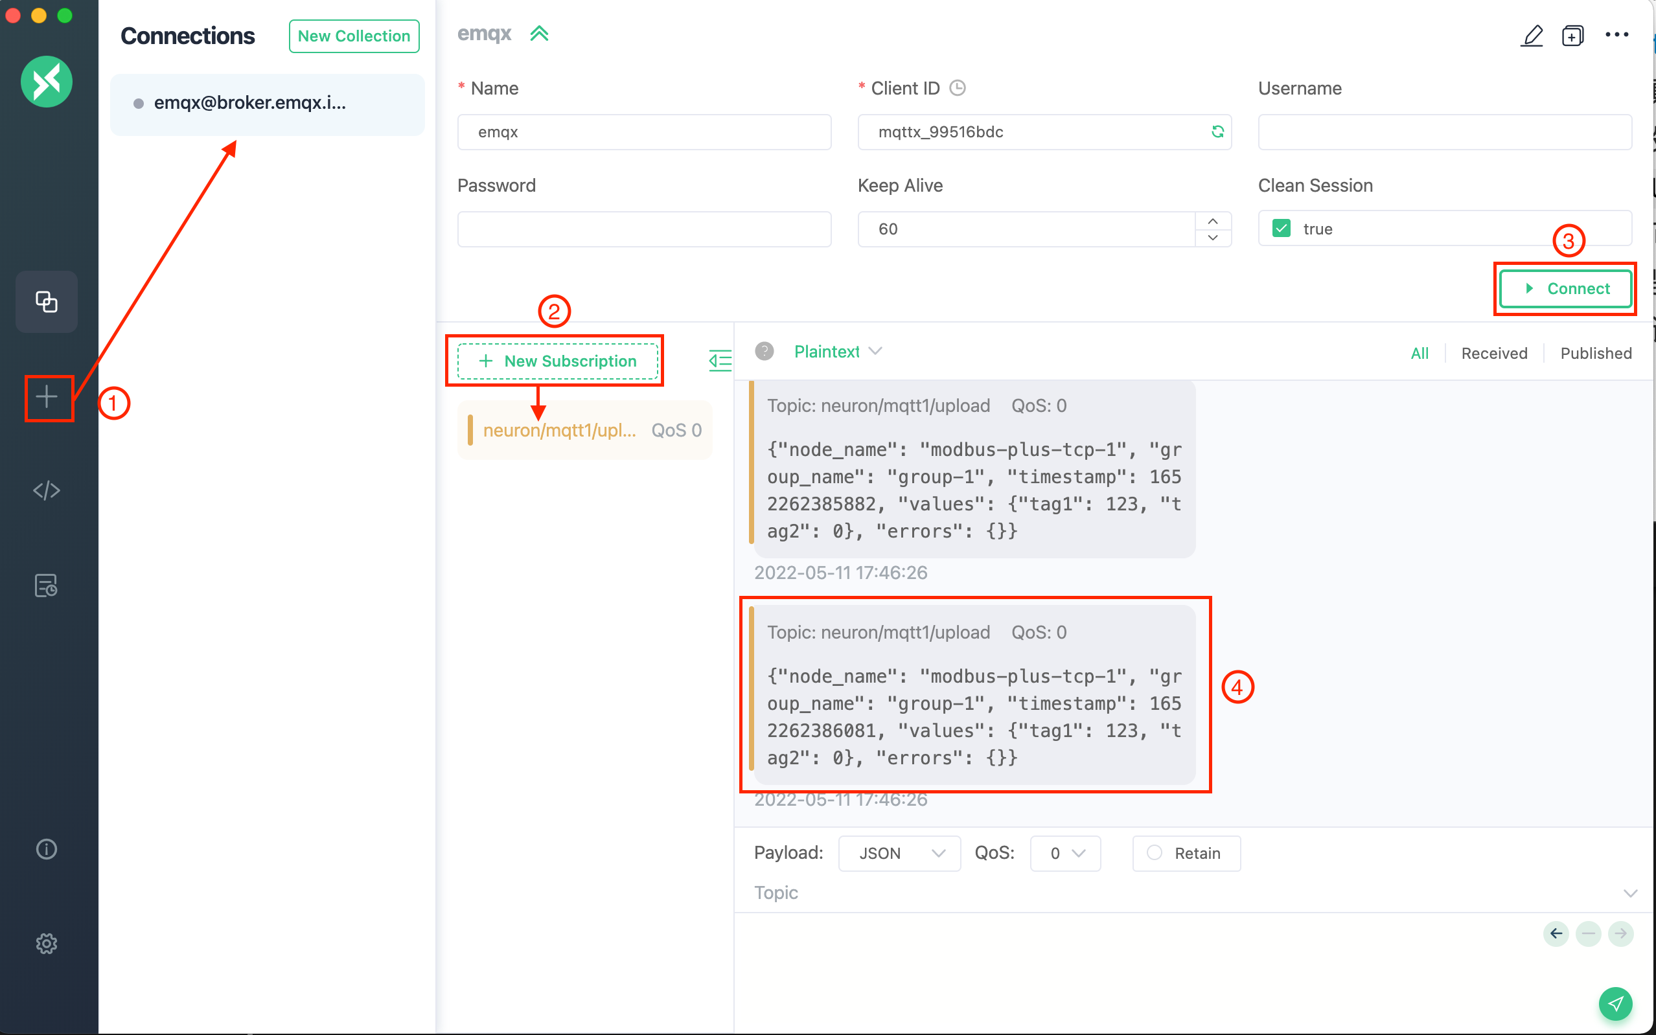The height and width of the screenshot is (1035, 1656).
Task: Click the New Subscription button
Action: pyautogui.click(x=557, y=360)
